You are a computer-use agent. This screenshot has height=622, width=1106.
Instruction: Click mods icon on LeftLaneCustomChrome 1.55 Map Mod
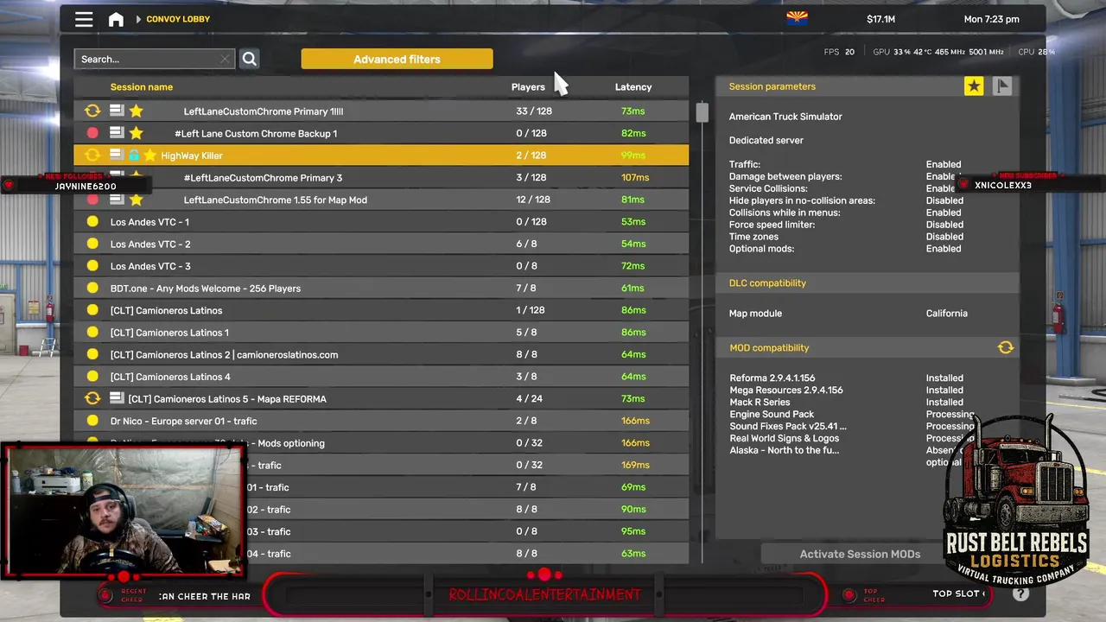[x=117, y=200]
